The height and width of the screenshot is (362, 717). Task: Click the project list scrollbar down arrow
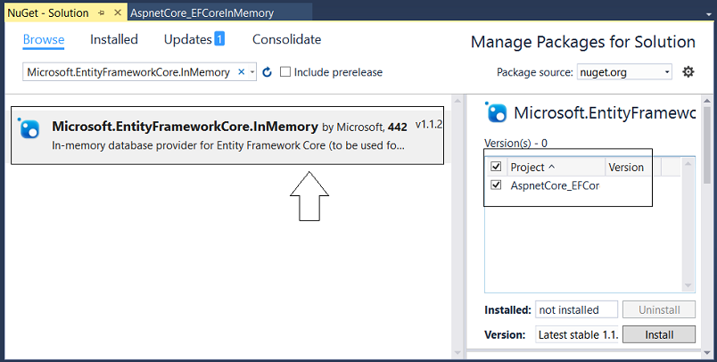pos(688,286)
